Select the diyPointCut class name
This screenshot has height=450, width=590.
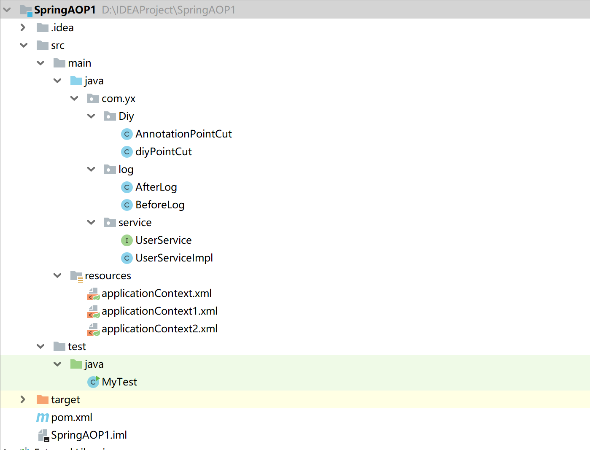pos(164,152)
